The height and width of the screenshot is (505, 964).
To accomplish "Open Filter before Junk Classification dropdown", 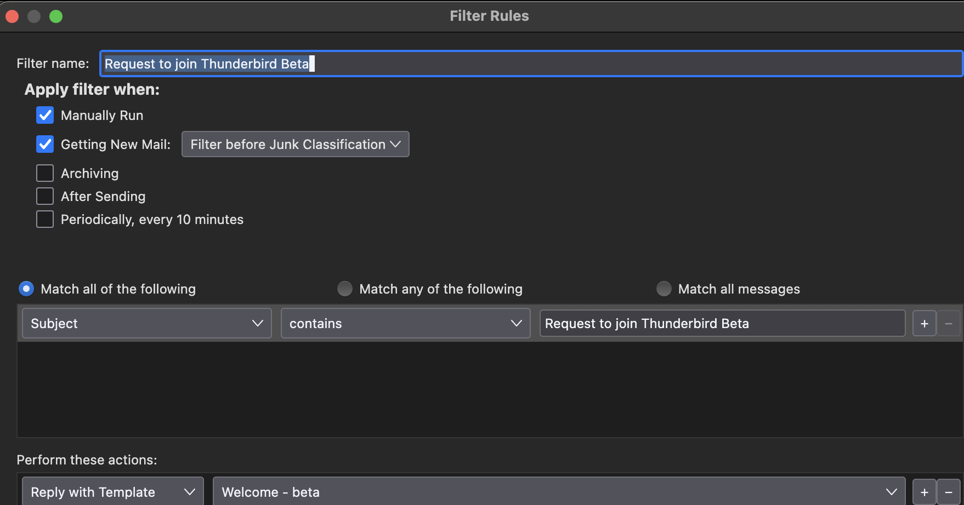I will click(x=295, y=145).
